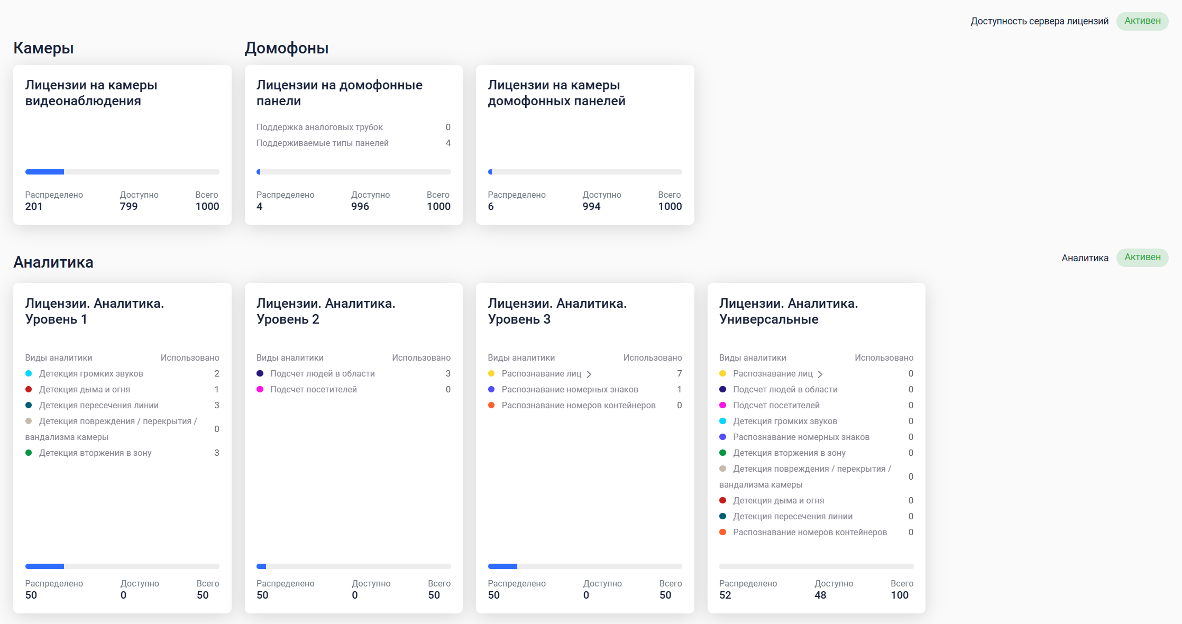Image resolution: width=1182 pixels, height=624 pixels.
Task: Click red dot beside Детекция дыма и огня, Уровень 1
Action: (29, 389)
